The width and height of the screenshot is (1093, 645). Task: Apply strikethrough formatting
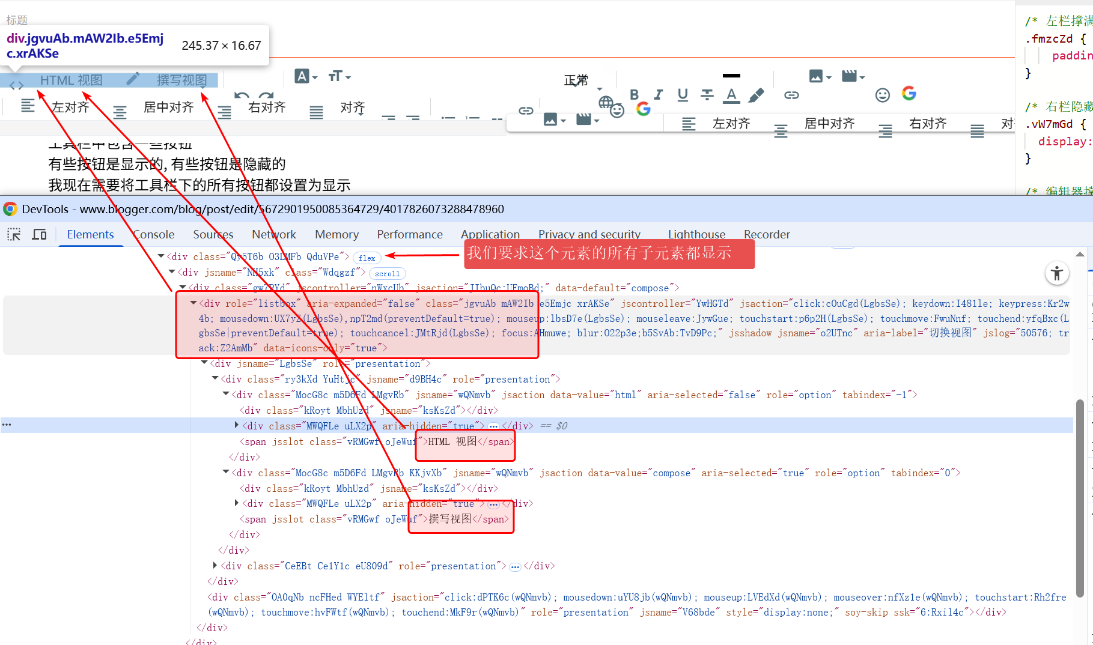click(707, 94)
